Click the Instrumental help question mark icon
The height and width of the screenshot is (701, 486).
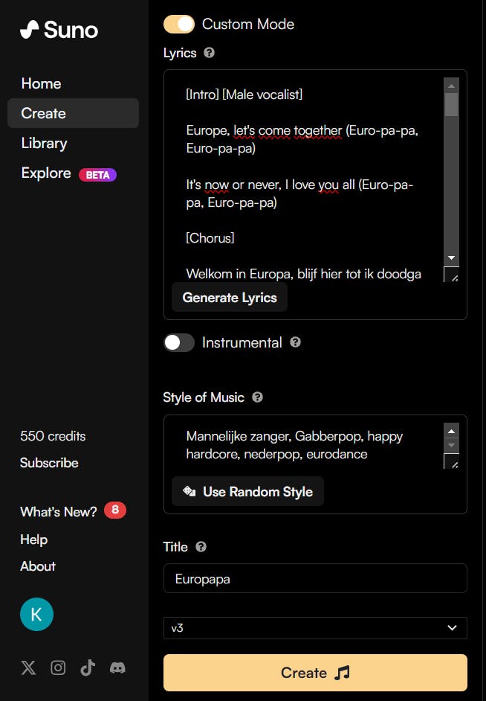pos(295,342)
